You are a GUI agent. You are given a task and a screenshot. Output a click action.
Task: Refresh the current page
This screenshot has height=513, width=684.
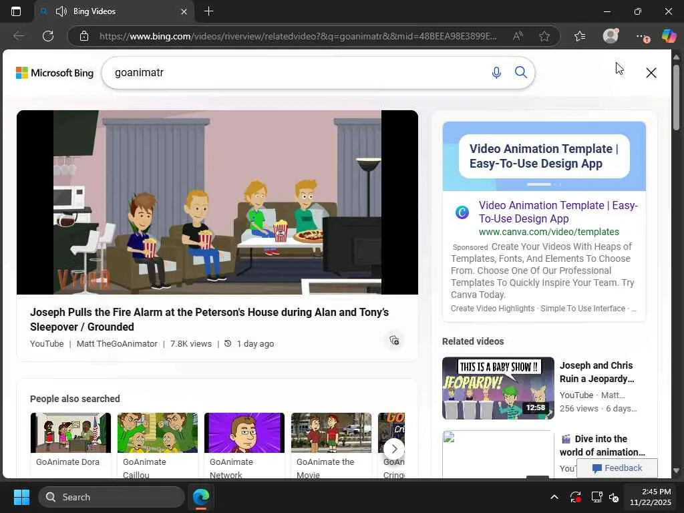(48, 36)
